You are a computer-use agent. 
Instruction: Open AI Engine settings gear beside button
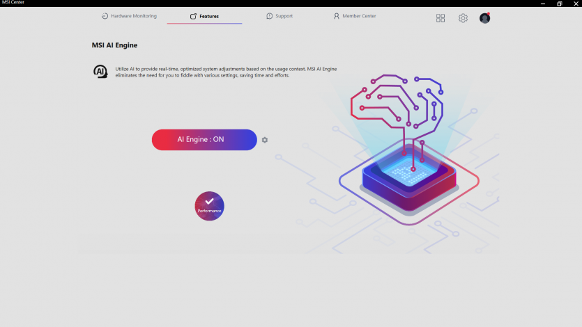pyautogui.click(x=265, y=140)
